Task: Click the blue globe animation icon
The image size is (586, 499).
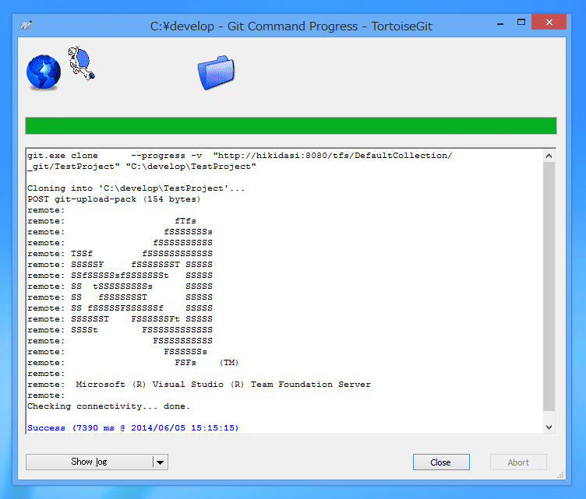Action: click(x=44, y=72)
